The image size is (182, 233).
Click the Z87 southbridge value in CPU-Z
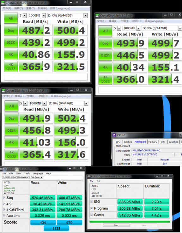(165, 164)
